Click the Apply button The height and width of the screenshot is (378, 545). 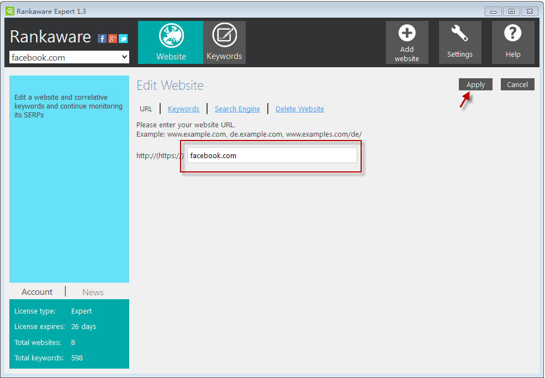pos(475,84)
